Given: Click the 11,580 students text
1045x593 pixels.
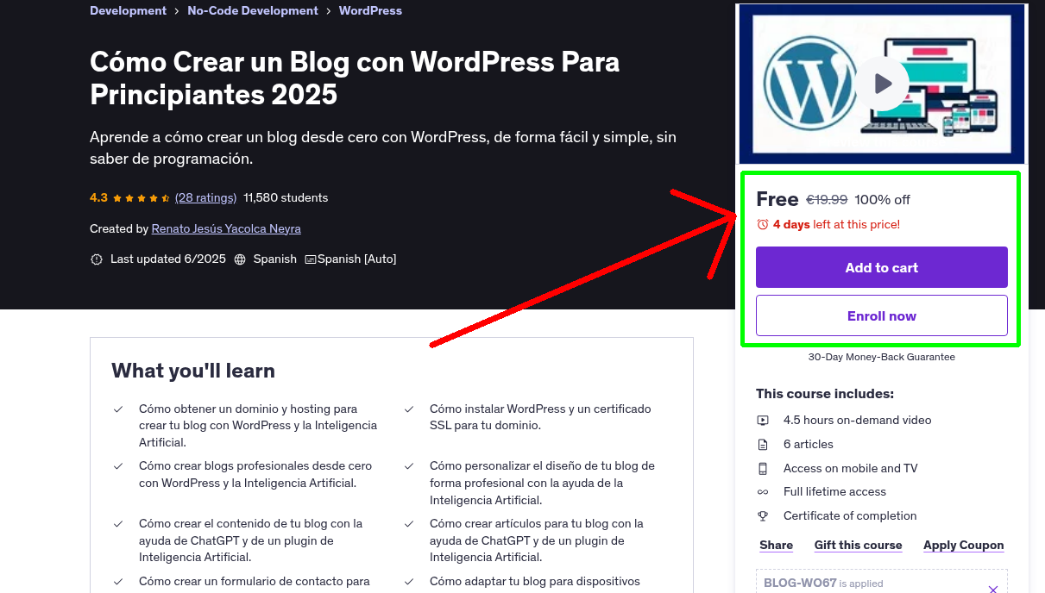Looking at the screenshot, I should pos(286,197).
